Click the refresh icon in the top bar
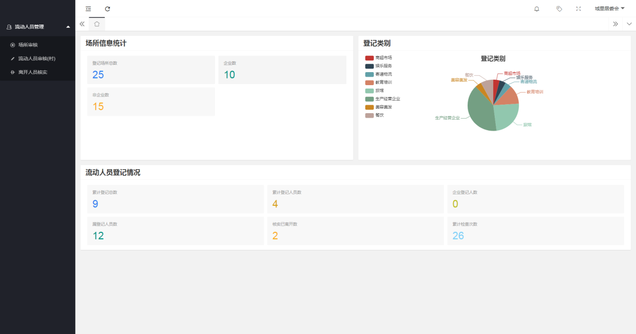Image resolution: width=636 pixels, height=334 pixels. tap(107, 9)
